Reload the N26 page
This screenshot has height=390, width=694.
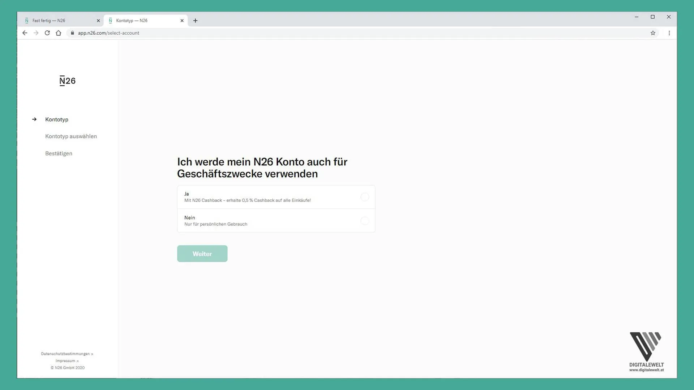[47, 33]
